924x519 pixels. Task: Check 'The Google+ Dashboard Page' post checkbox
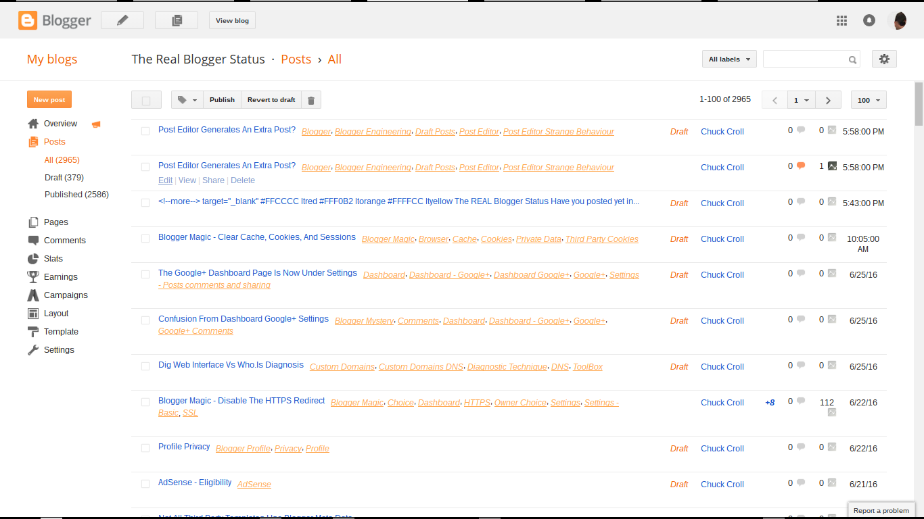pos(145,274)
